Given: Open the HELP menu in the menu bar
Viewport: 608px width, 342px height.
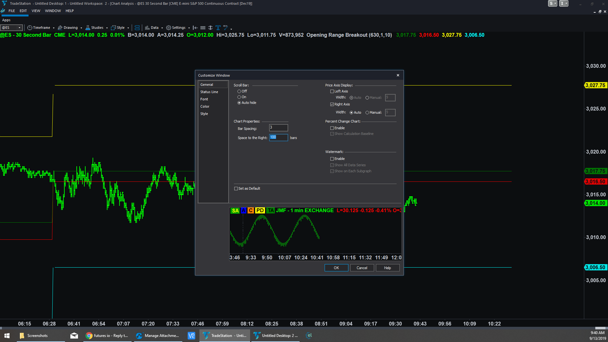Looking at the screenshot, I should coord(70,11).
